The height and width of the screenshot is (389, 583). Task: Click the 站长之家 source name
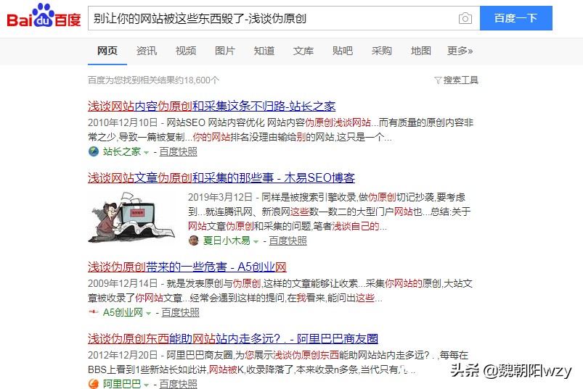(x=121, y=151)
